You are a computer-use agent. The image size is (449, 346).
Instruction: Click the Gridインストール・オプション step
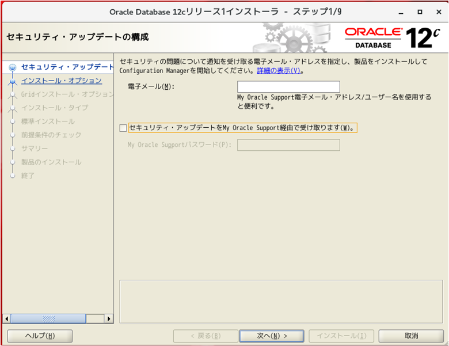click(67, 94)
